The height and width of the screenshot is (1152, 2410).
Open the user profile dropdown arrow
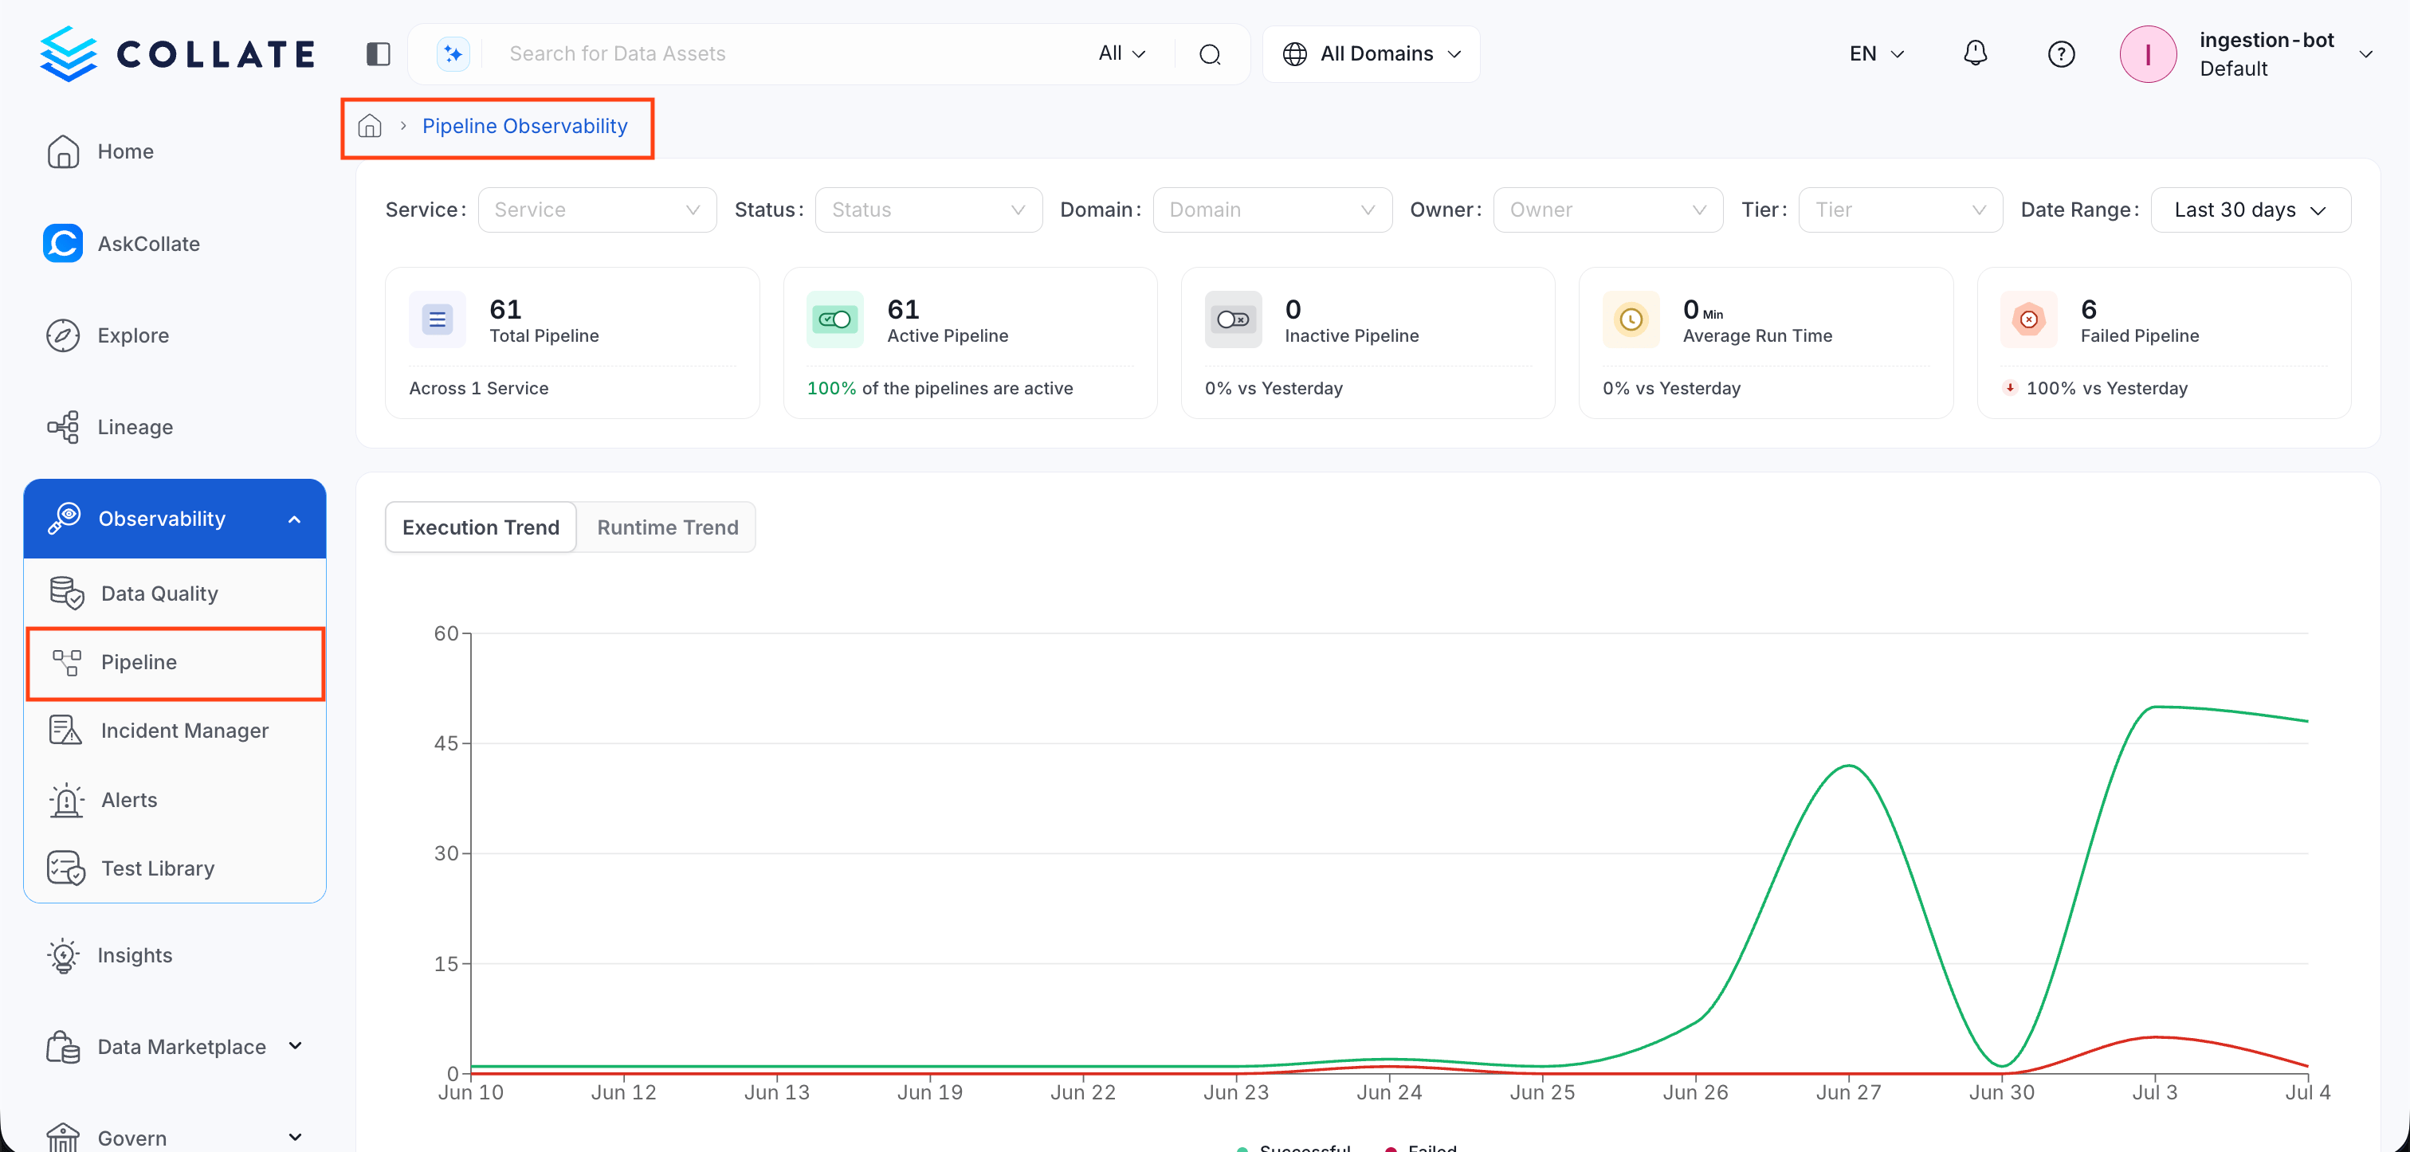[x=2365, y=54]
